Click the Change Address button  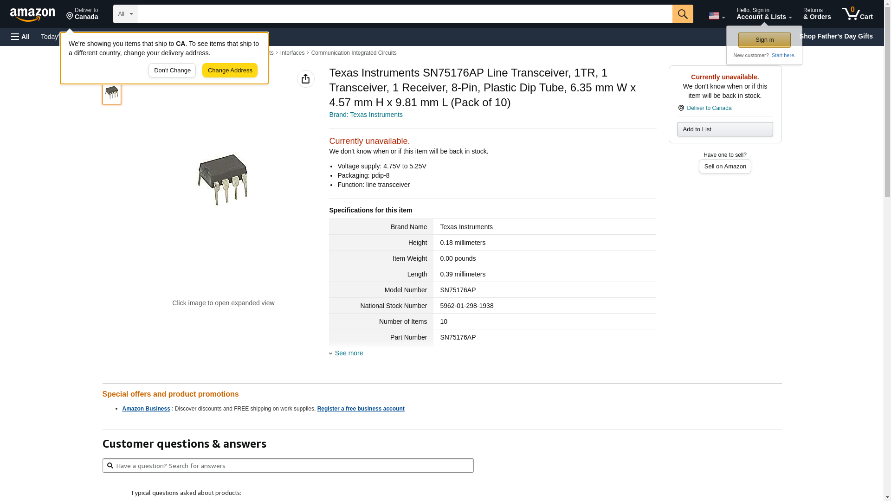pos(230,71)
